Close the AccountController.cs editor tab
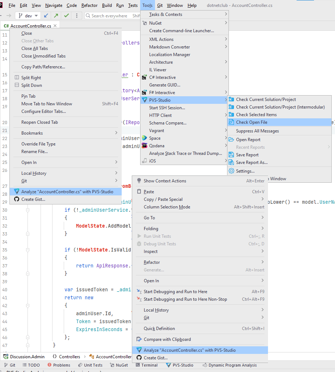The image size is (335, 372). (x=55, y=26)
